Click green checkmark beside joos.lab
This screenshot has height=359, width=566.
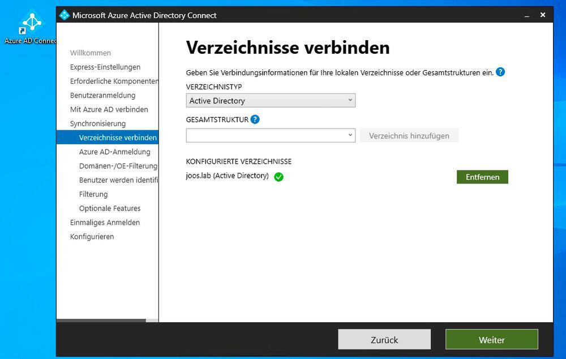click(x=278, y=177)
